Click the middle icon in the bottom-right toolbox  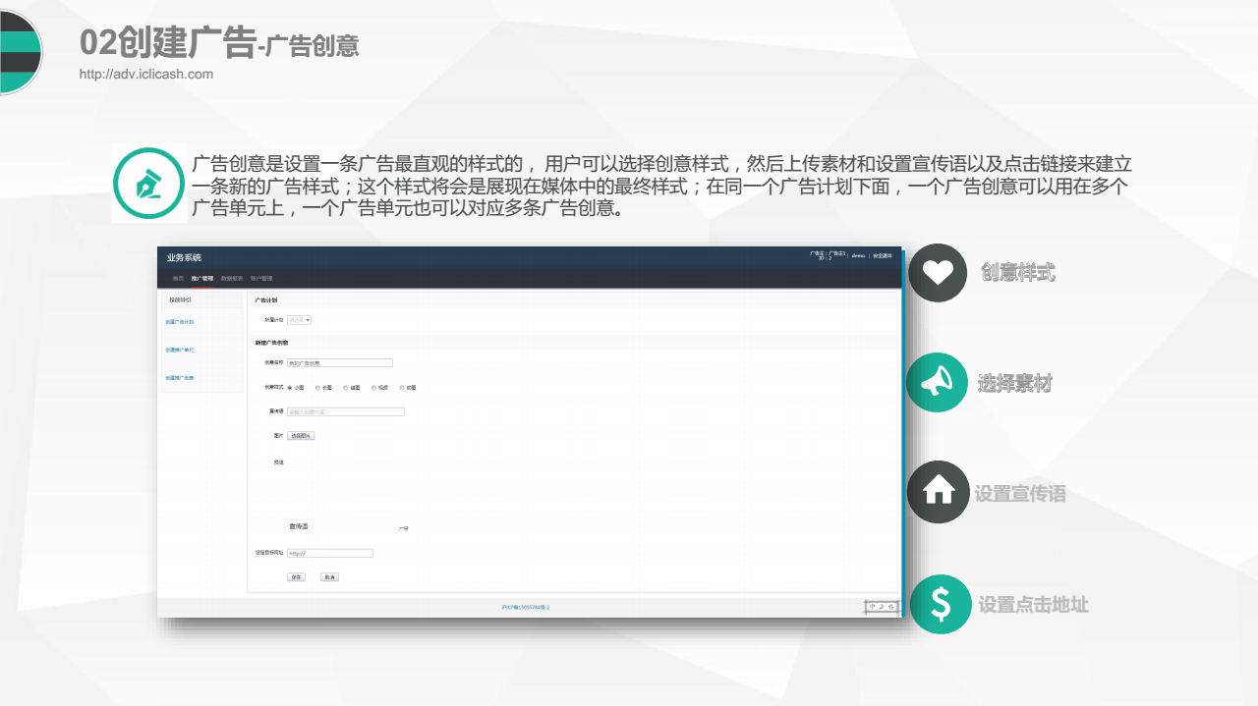(x=882, y=607)
